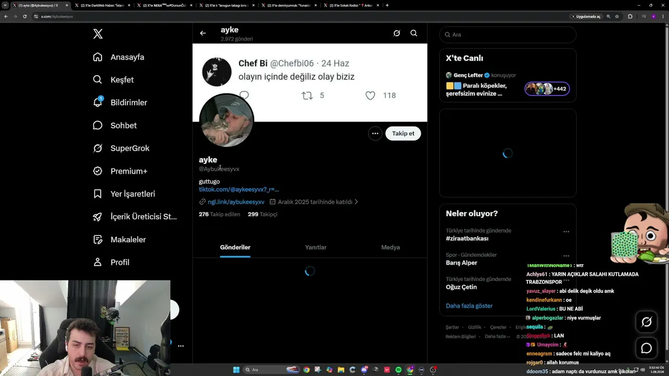Viewport: 669px width, 376px height.
Task: Open the Gizlilik footer link
Action: [475, 327]
